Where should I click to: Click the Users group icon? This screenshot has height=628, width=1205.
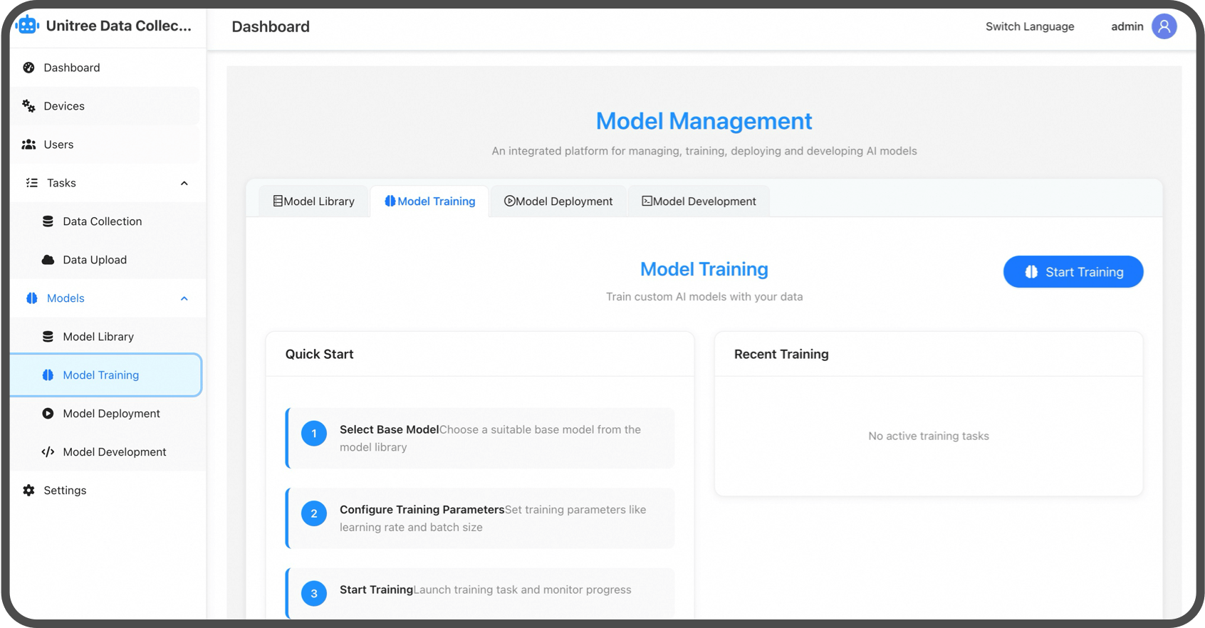coord(28,145)
